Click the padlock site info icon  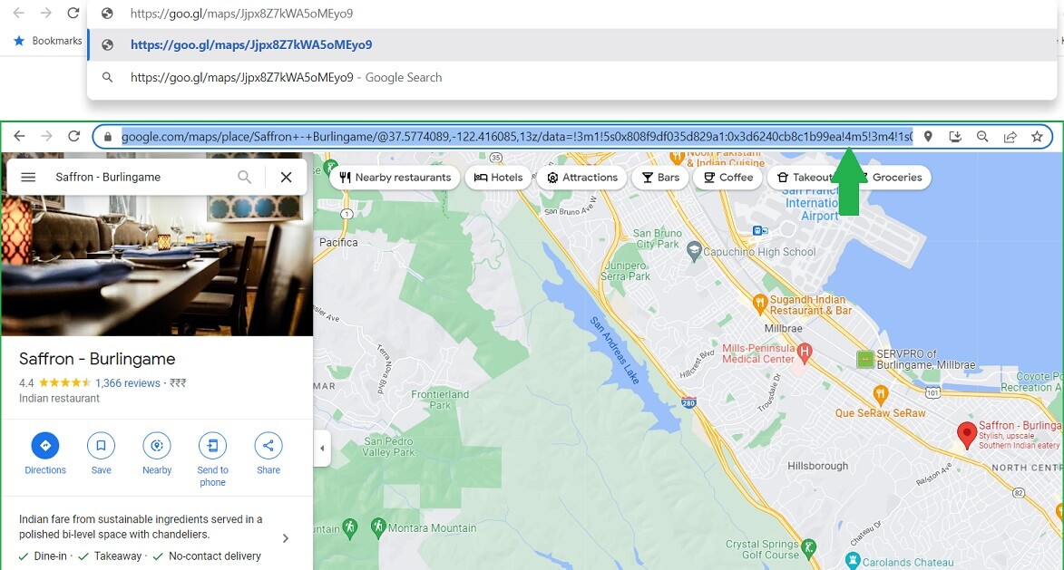pyautogui.click(x=107, y=137)
